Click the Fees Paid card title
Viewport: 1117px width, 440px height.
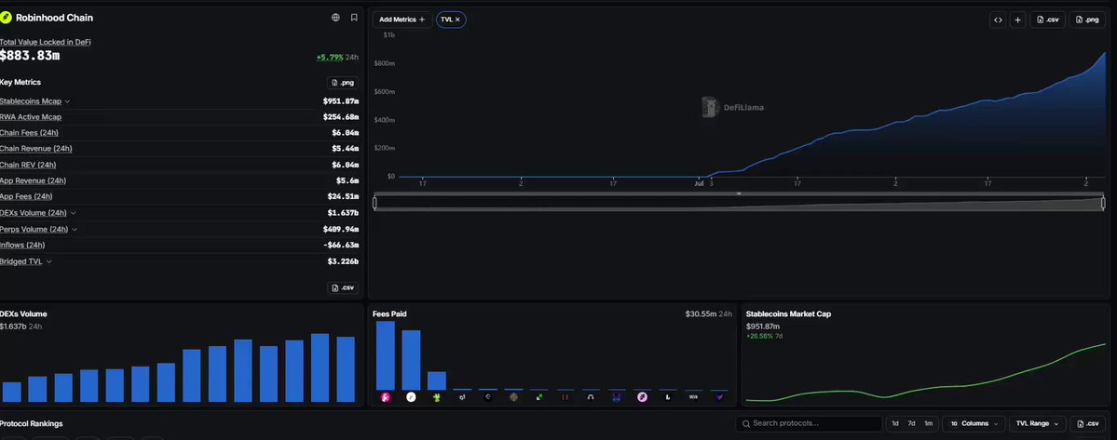point(389,313)
